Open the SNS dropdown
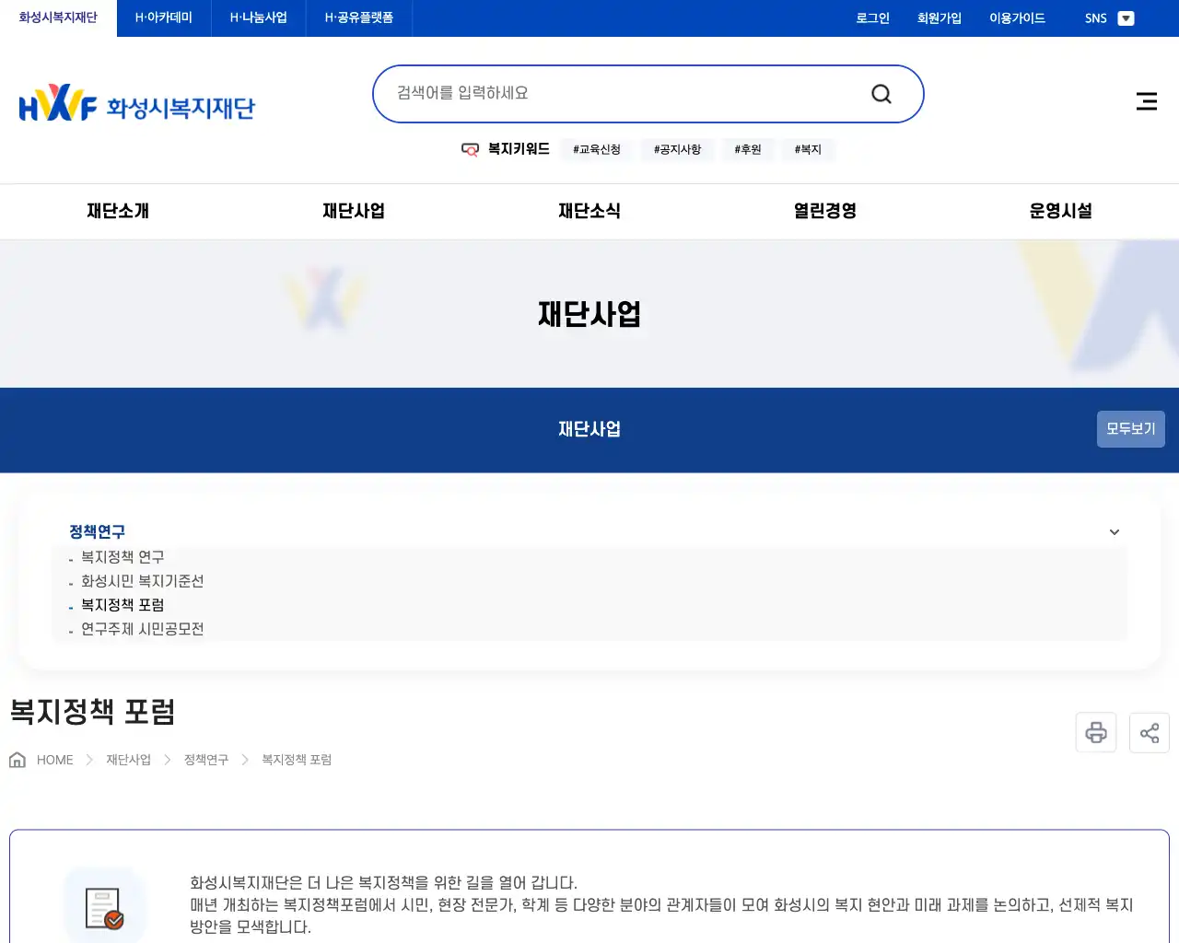This screenshot has width=1179, height=943. click(1126, 17)
